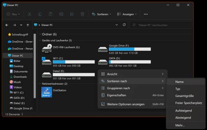Open Desktop folder in sidebar
Screen dimensions: 207x130
16,66
